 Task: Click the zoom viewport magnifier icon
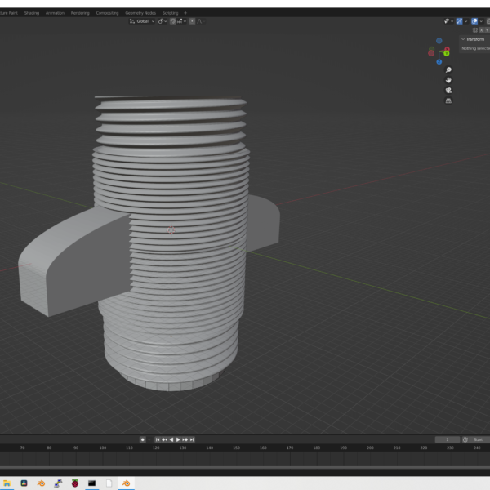[448, 70]
